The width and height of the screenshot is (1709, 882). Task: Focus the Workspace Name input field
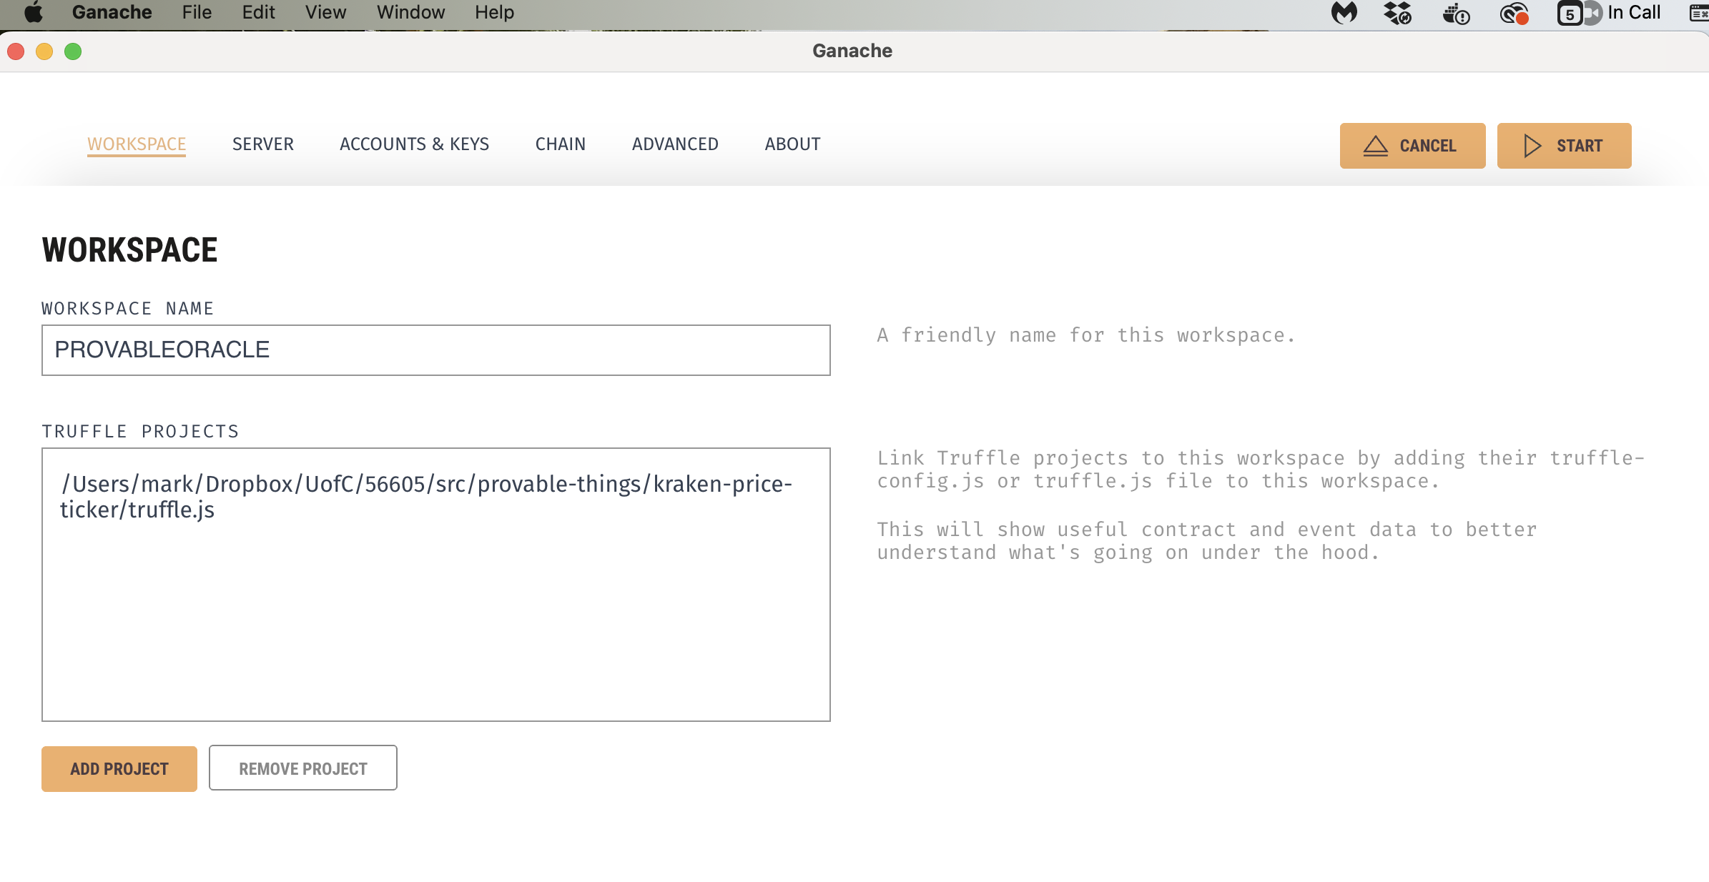click(x=435, y=350)
